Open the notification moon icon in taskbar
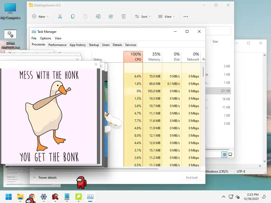Viewport: 271px width, 203px height. click(264, 197)
